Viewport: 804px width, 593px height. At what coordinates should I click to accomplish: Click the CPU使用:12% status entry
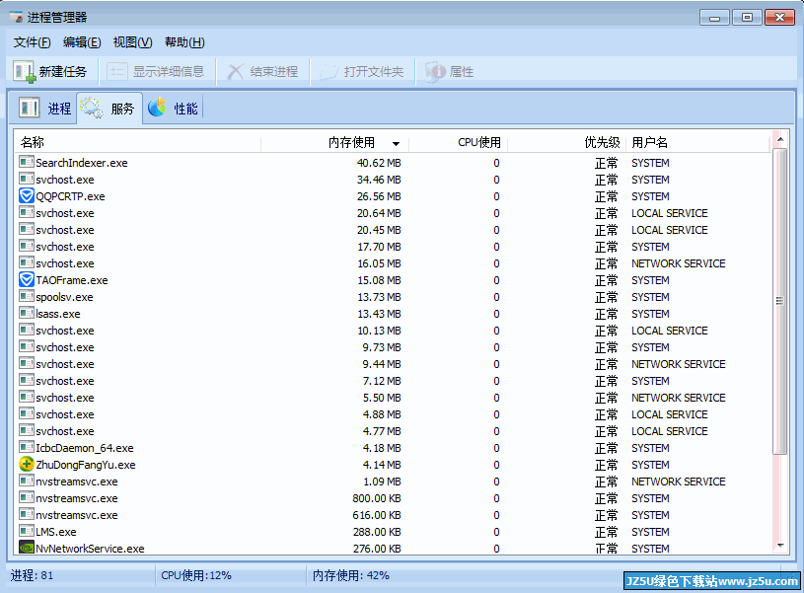[x=196, y=575]
